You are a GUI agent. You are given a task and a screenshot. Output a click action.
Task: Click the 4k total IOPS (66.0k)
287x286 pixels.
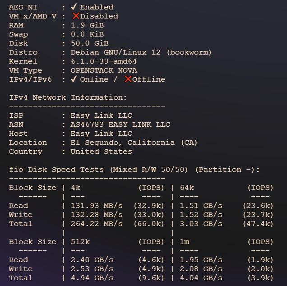149,224
